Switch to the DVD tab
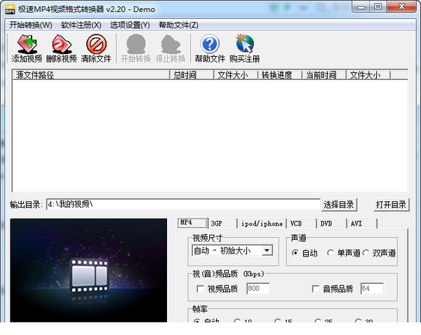 [x=331, y=224]
